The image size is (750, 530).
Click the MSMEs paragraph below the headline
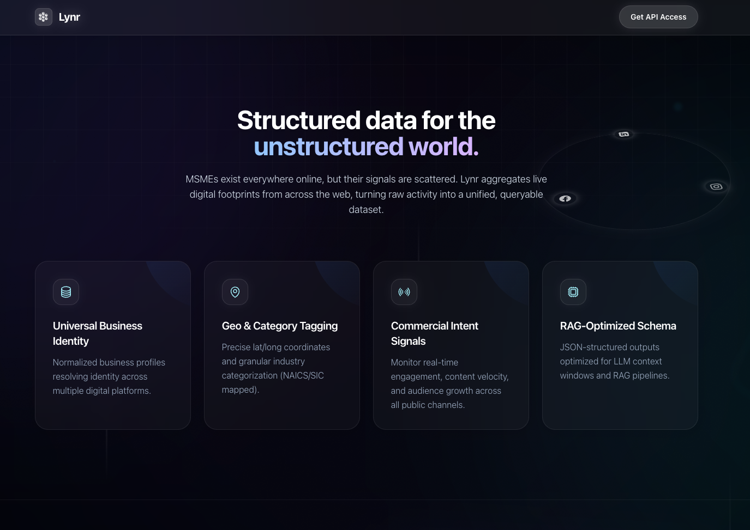tap(366, 194)
